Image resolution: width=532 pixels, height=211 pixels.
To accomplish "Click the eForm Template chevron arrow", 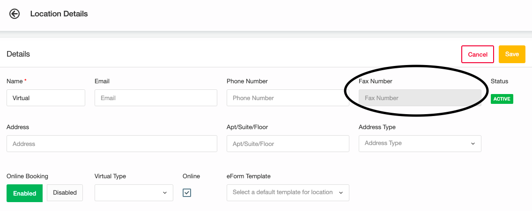I will click(341, 193).
